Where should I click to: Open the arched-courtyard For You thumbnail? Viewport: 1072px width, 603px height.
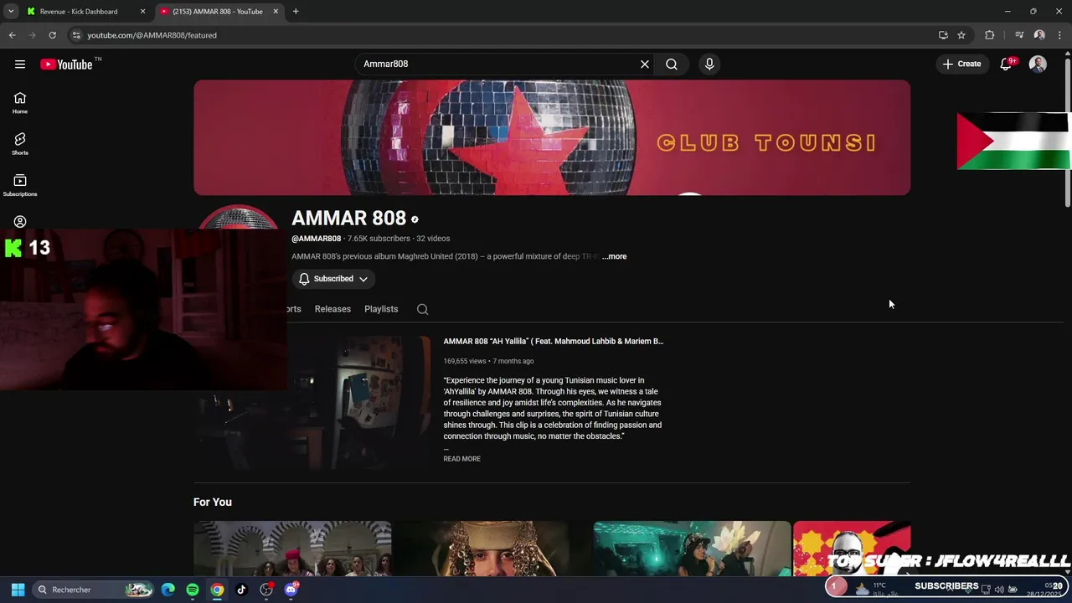[292, 549]
